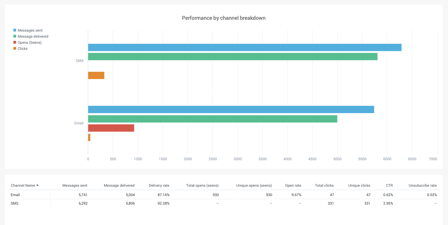Click the red Email opens bar
Image resolution: width=448 pixels, height=225 pixels.
click(111, 128)
